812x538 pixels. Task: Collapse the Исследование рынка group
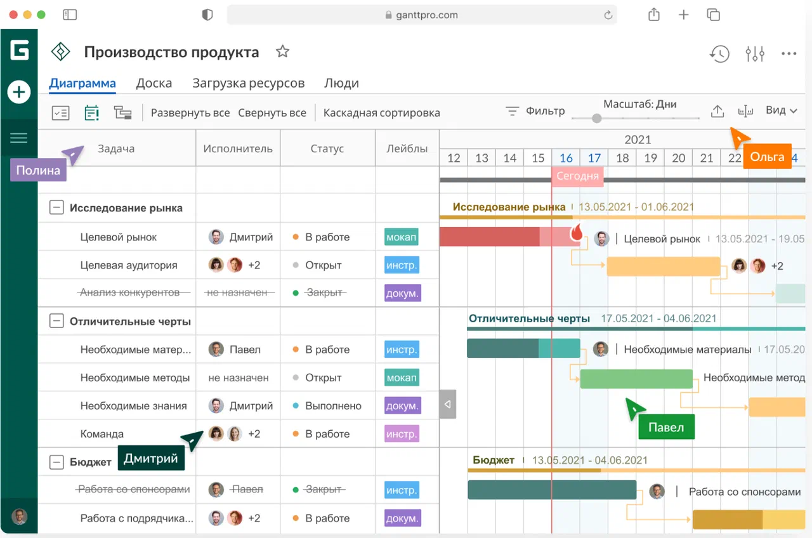[x=56, y=207]
